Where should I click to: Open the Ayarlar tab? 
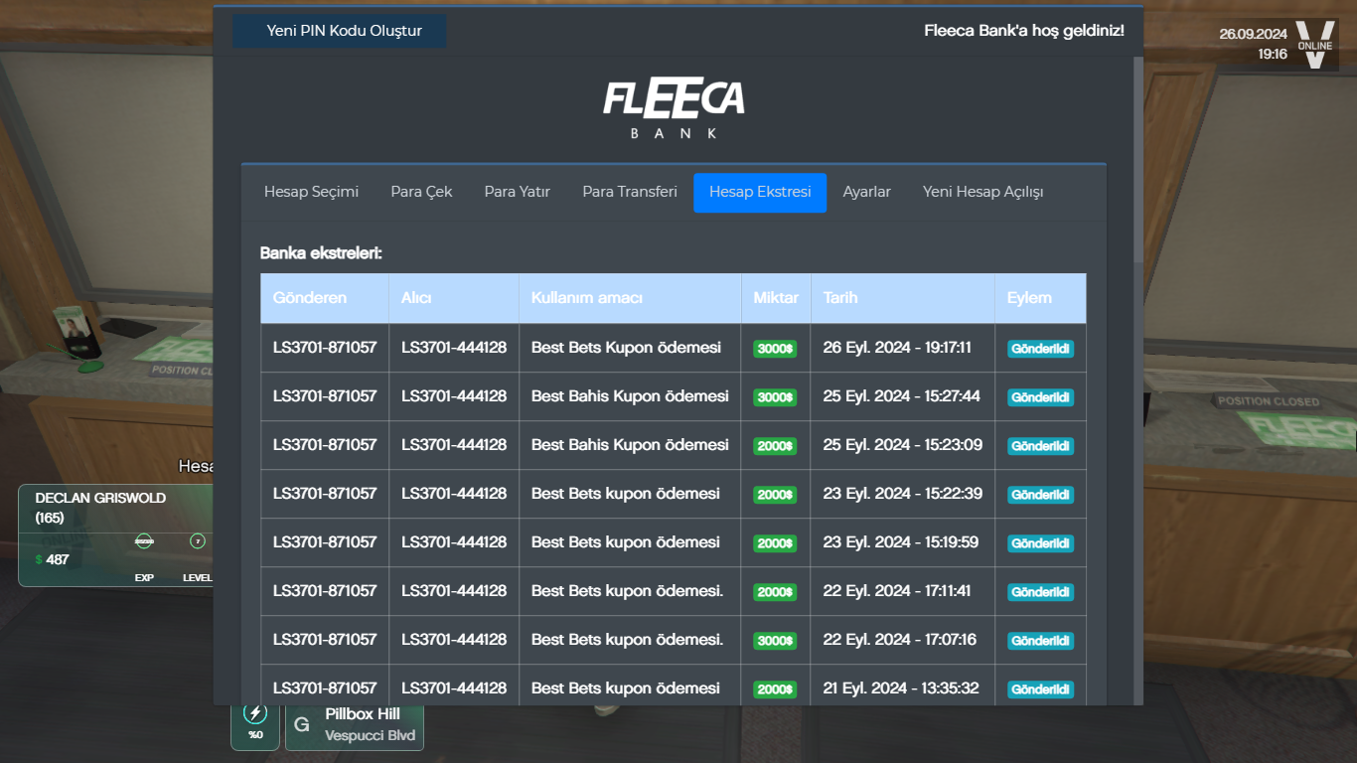pyautogui.click(x=866, y=192)
